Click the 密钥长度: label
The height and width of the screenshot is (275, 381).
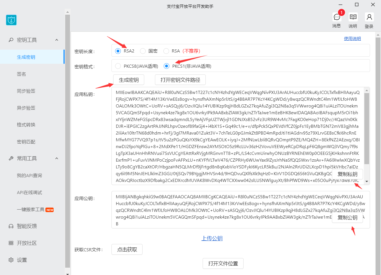[x=85, y=51]
